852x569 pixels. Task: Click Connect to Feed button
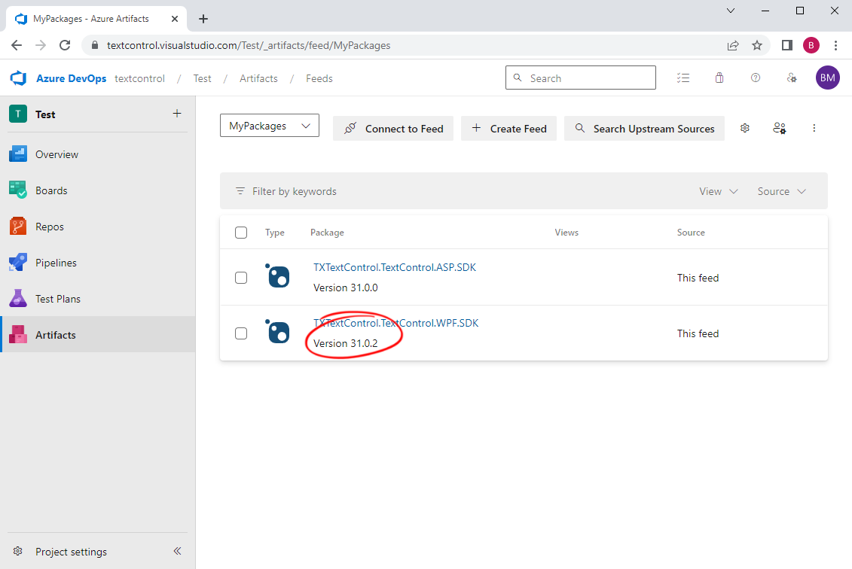(x=393, y=128)
